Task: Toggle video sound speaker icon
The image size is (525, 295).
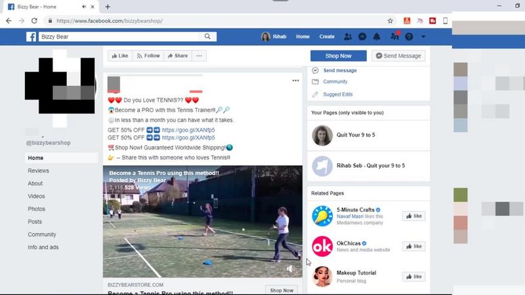Action: coord(291,269)
